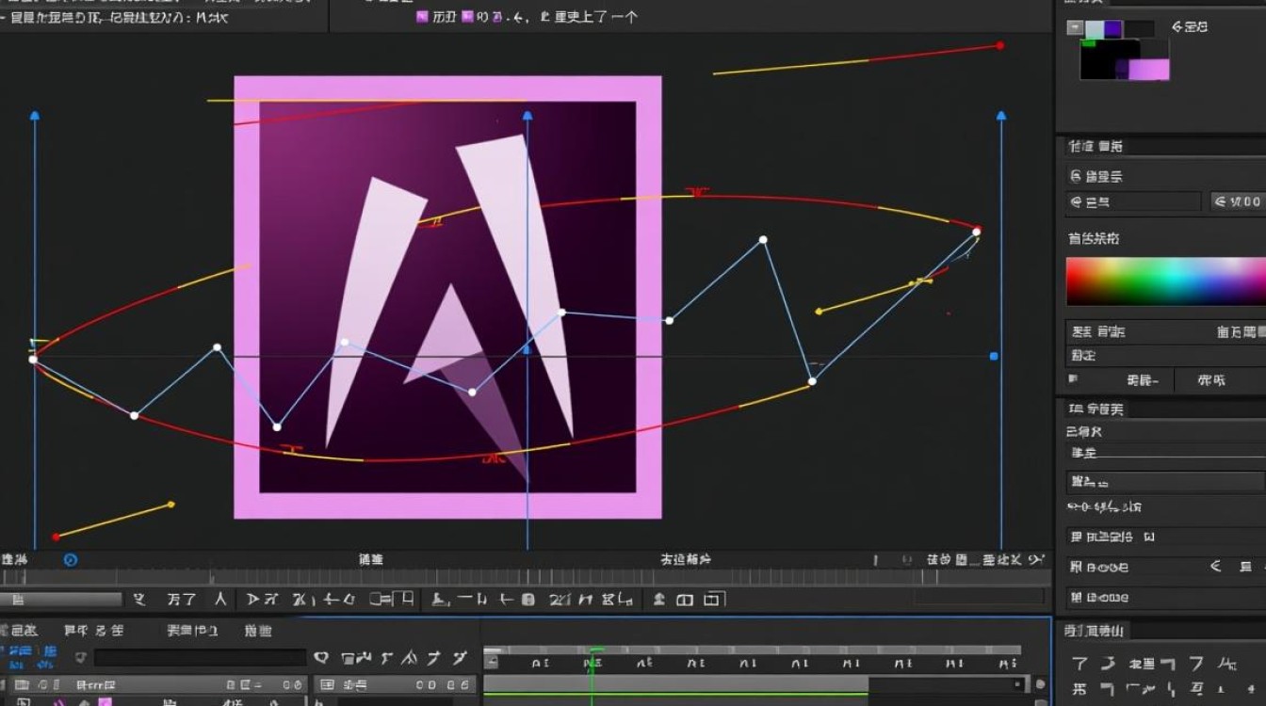Toggle the small square checkbox below the color spectrum

[x=1072, y=378]
